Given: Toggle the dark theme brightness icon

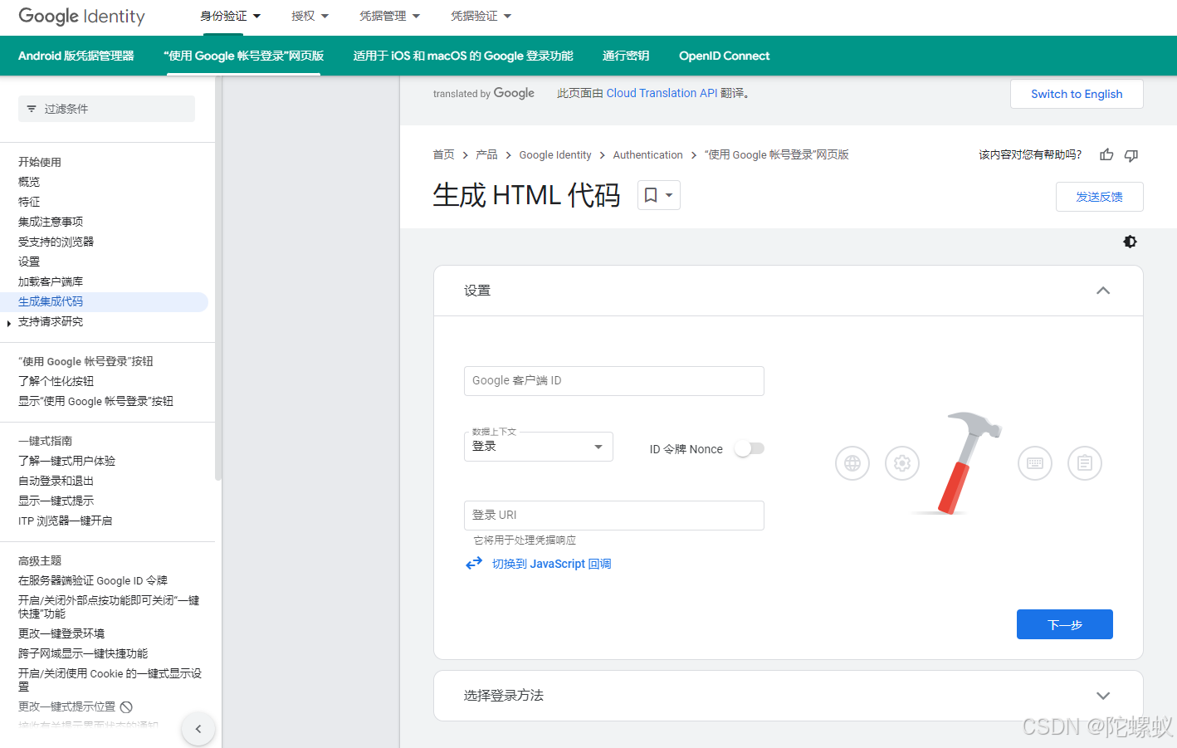Looking at the screenshot, I should point(1130,242).
